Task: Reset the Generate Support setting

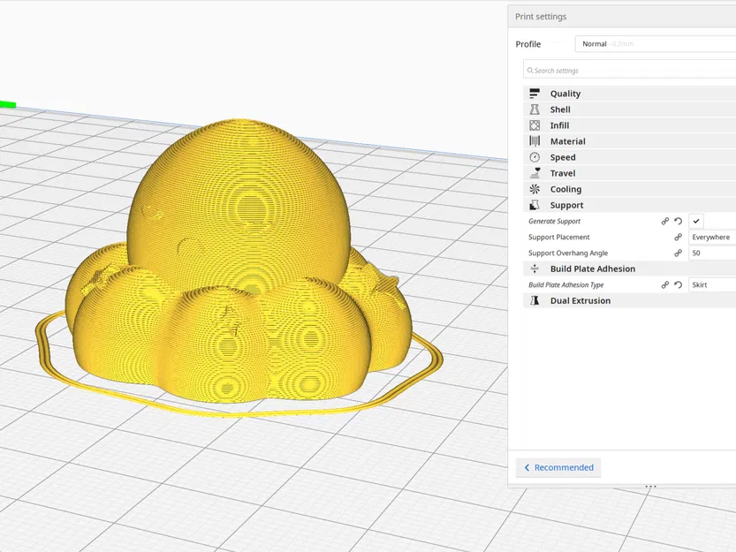Action: tap(678, 221)
